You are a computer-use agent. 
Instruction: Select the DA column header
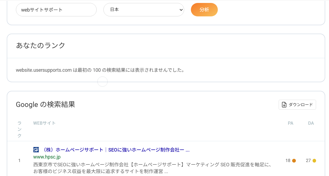coord(311,123)
